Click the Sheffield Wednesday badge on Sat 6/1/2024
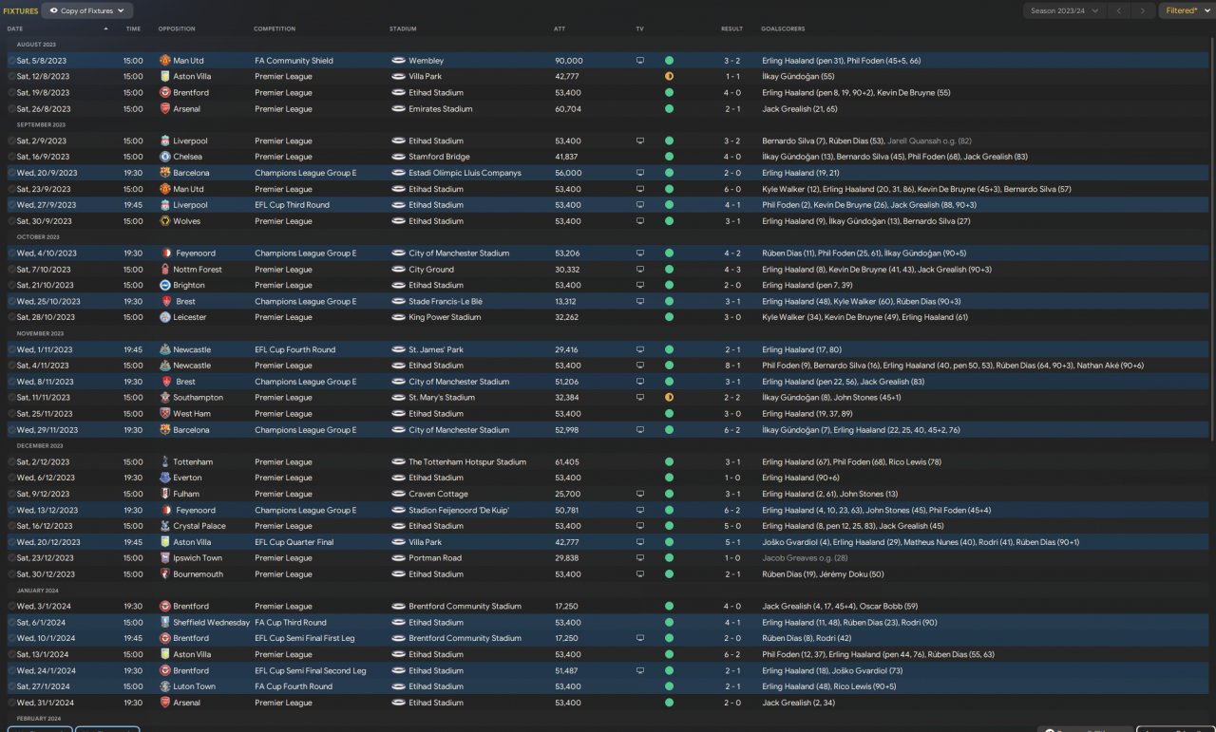The width and height of the screenshot is (1216, 732). click(x=165, y=623)
